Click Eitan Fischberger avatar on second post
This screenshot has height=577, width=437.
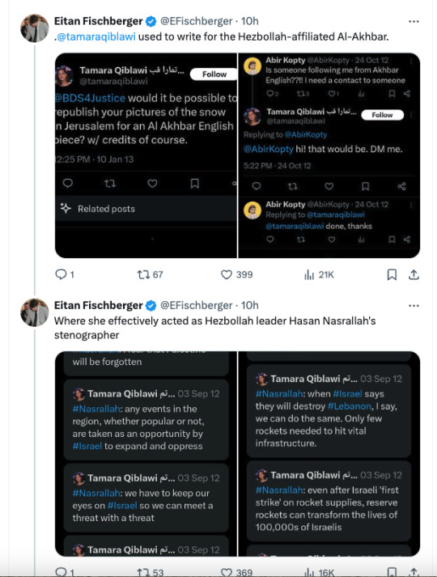34,312
